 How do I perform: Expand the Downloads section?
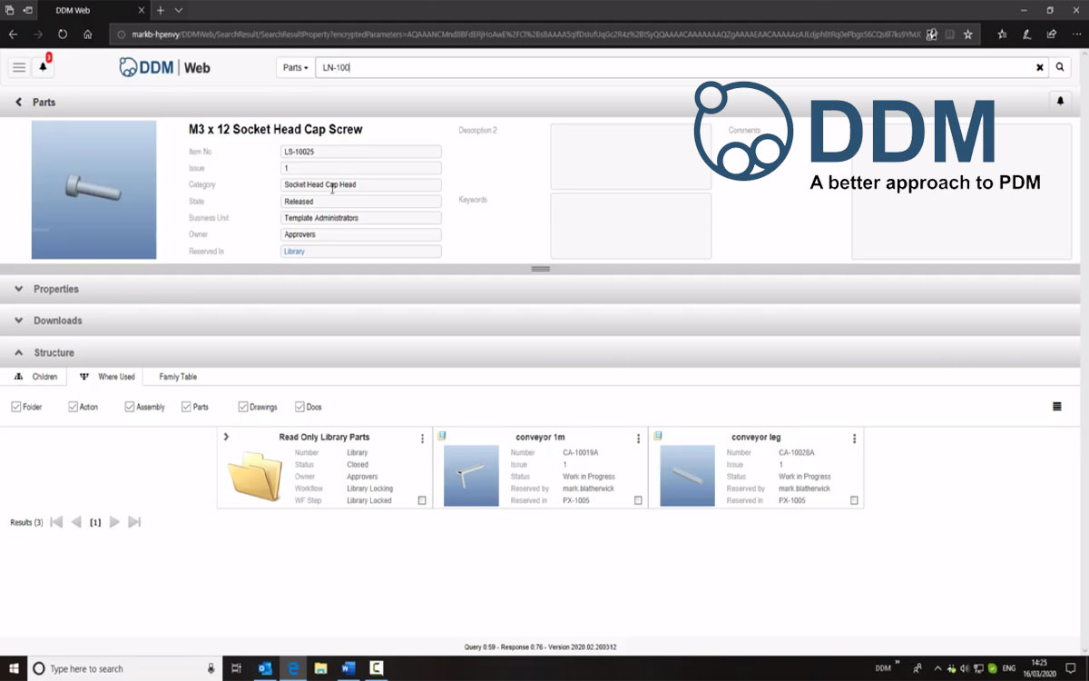coord(57,321)
